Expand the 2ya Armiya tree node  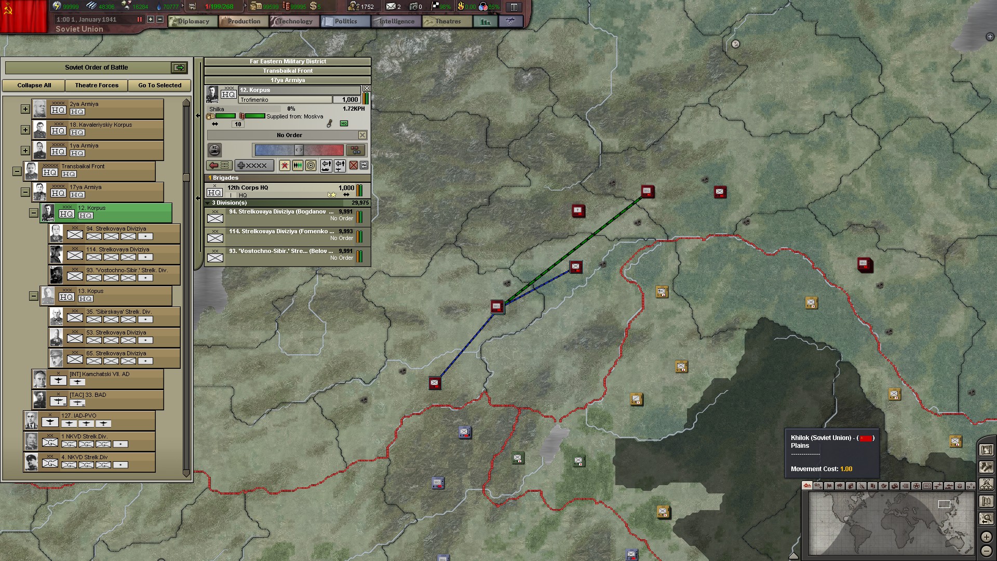(25, 109)
